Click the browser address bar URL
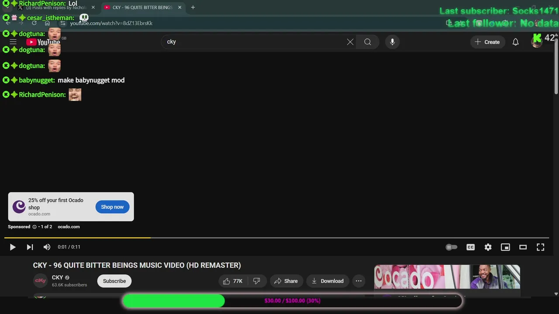Screen dimensions: 559x314 click(111, 23)
